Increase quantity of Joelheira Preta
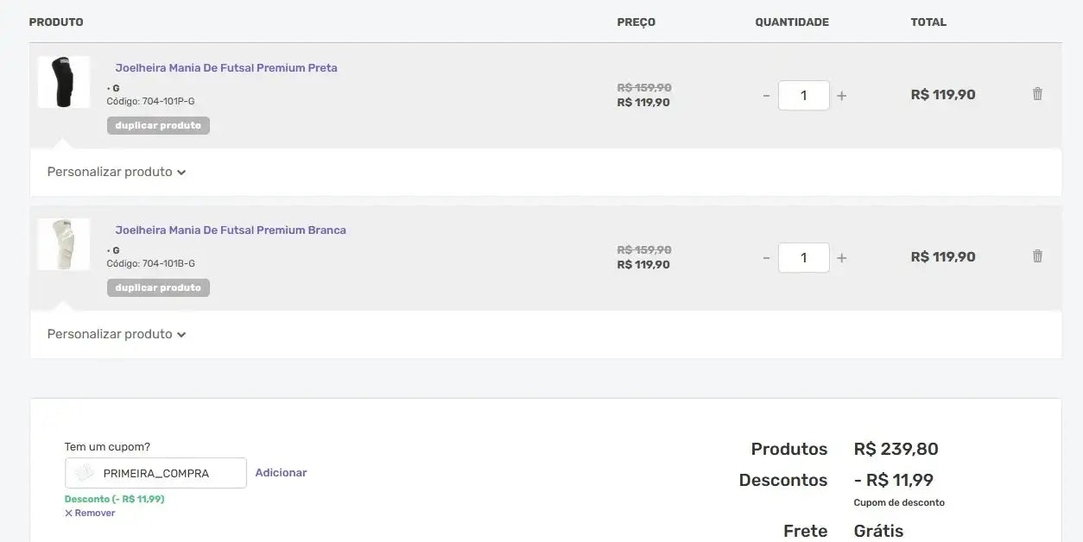The image size is (1083, 542). 842,96
